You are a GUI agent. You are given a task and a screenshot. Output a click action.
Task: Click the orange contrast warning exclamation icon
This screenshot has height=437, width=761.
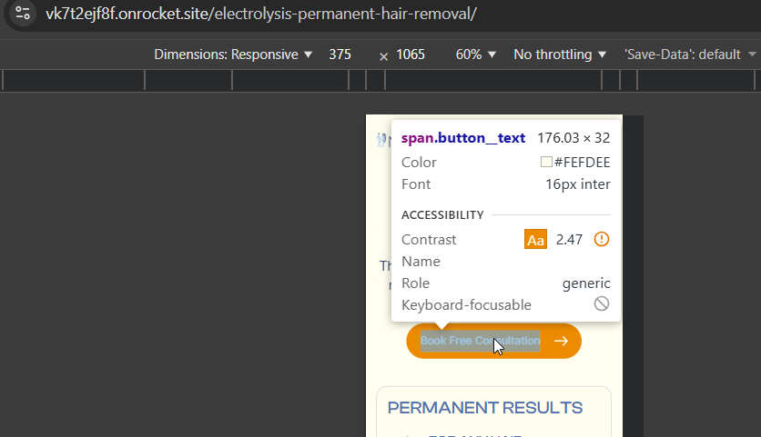pyautogui.click(x=602, y=239)
